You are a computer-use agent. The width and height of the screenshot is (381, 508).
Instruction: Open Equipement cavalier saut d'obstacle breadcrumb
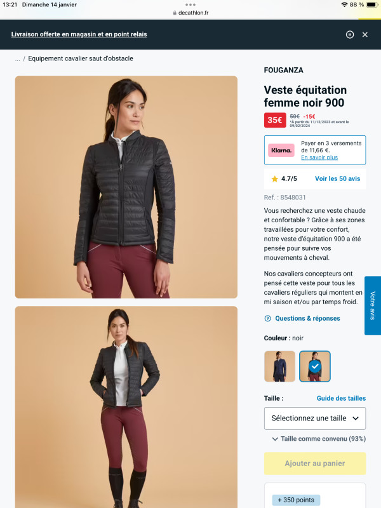point(81,58)
